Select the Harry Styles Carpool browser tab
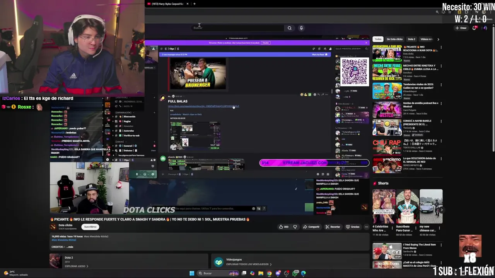 click(167, 4)
